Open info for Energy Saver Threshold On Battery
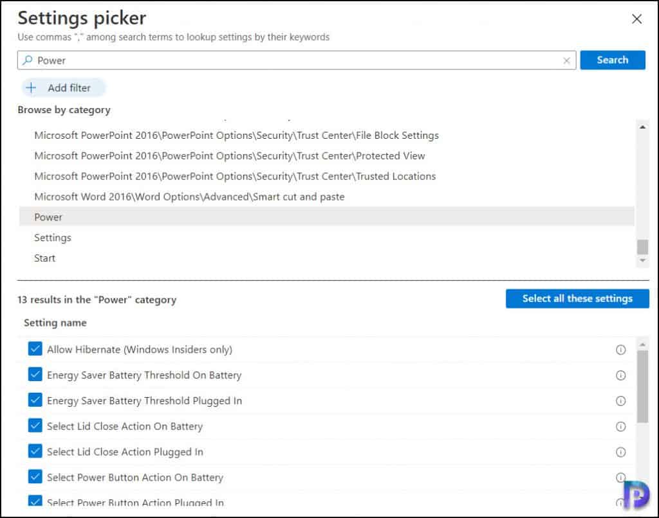Viewport: 659px width, 518px height. 620,375
